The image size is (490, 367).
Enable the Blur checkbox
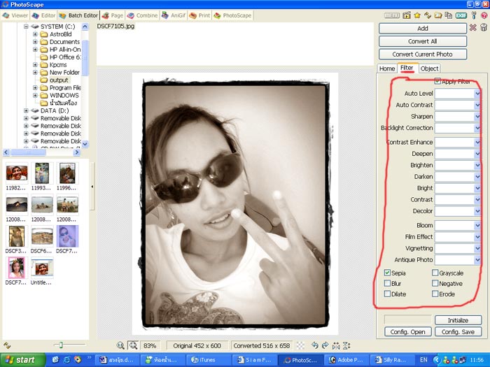(387, 283)
